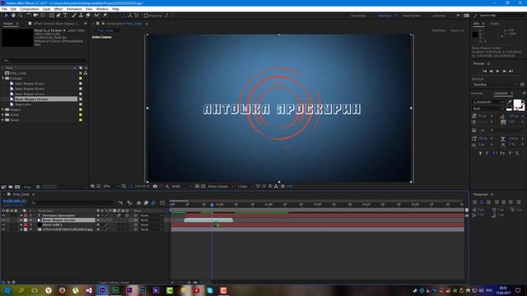Click the timeline current timecode display
527x296 pixels.
15,201
